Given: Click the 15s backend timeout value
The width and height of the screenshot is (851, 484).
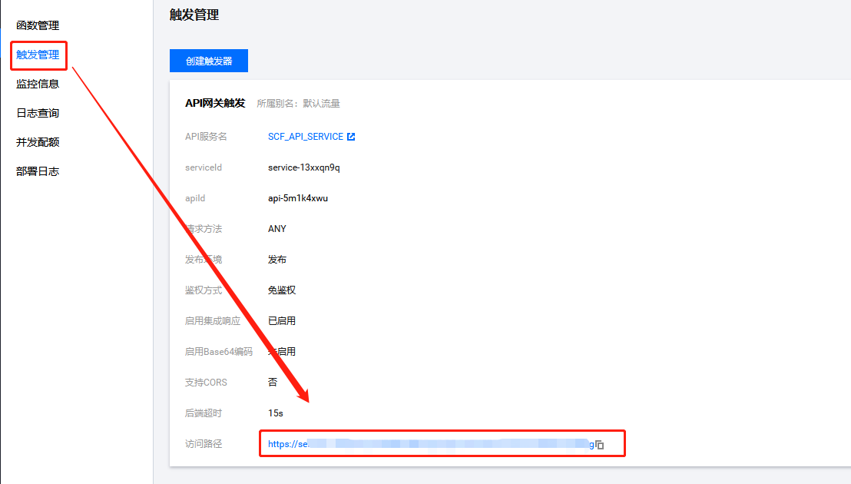Looking at the screenshot, I should tap(276, 413).
